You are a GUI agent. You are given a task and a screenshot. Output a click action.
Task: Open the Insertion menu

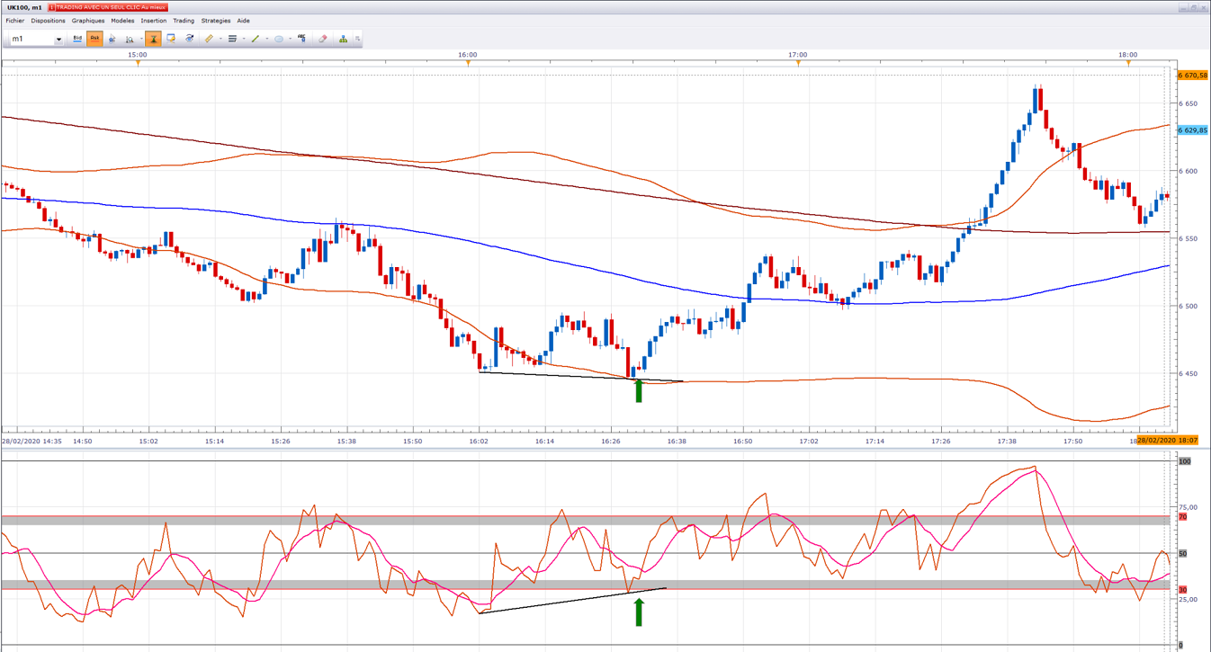pos(154,21)
